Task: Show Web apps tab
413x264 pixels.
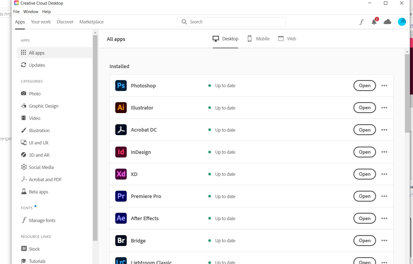Action: tap(287, 39)
